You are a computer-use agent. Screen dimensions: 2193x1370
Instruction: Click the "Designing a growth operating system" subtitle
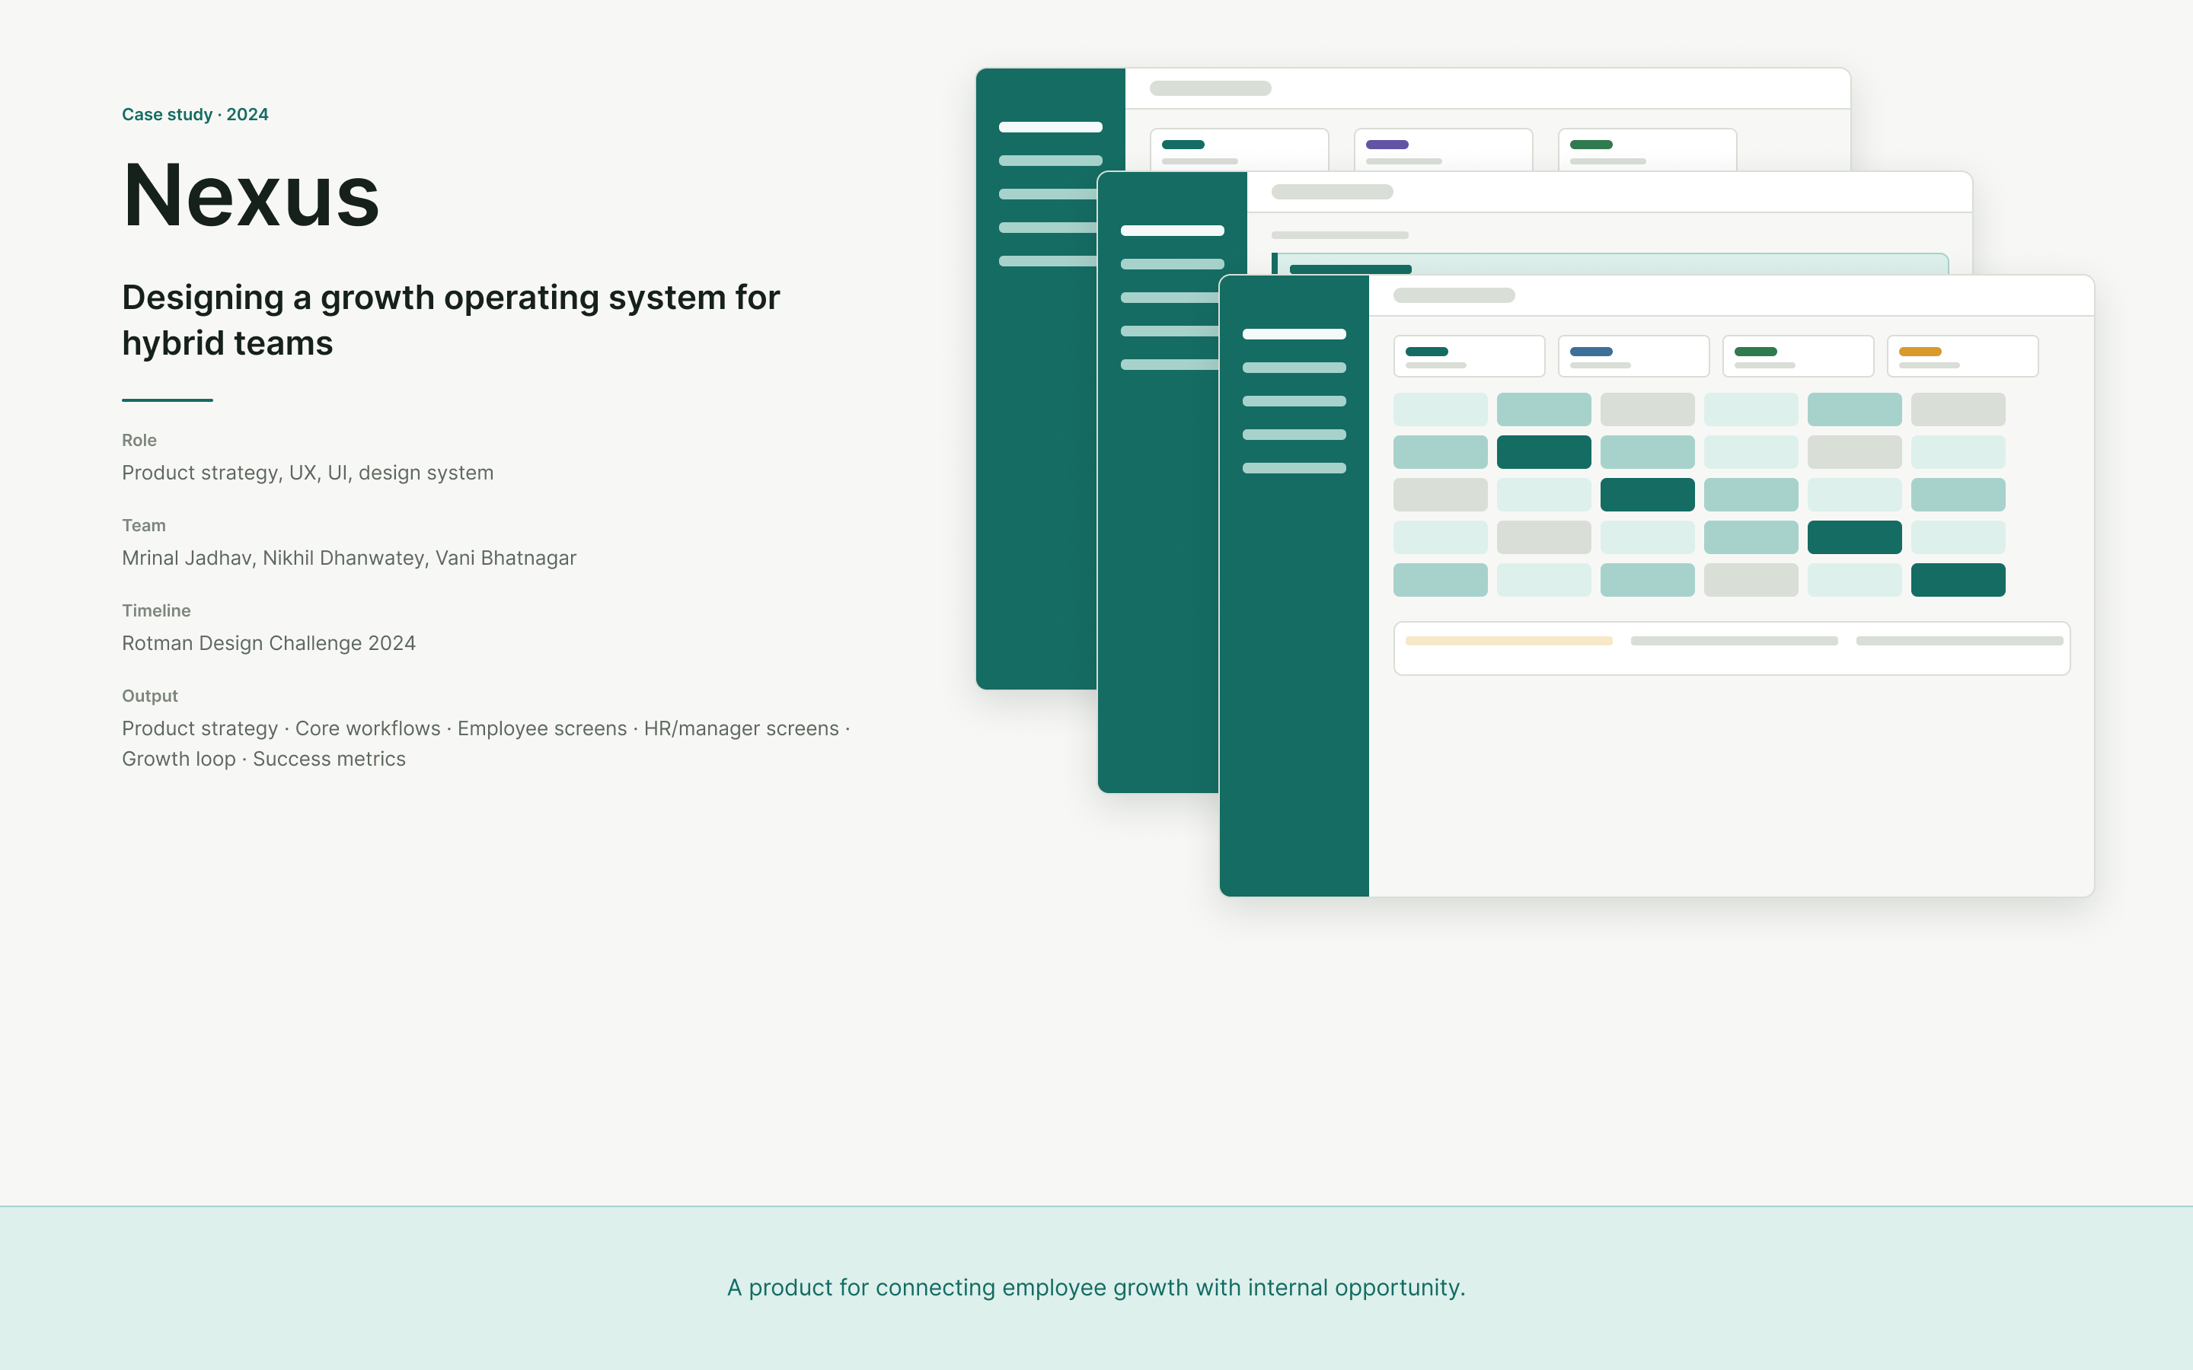pyautogui.click(x=450, y=320)
